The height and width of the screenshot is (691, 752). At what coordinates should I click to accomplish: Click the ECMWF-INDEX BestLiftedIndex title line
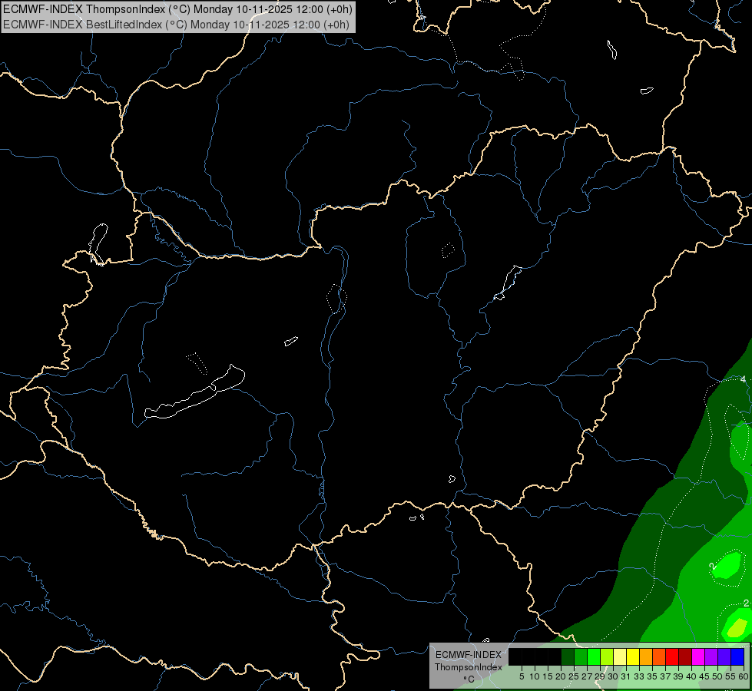[x=176, y=25]
